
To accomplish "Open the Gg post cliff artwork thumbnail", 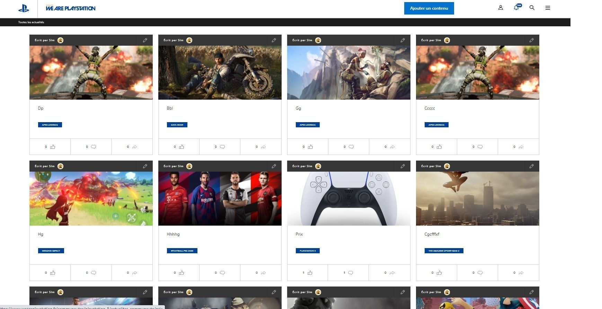I will tap(349, 73).
